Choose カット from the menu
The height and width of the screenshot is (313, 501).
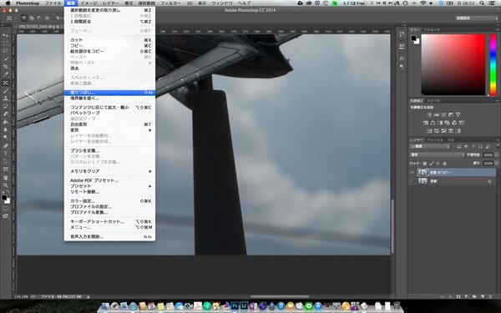pos(110,40)
